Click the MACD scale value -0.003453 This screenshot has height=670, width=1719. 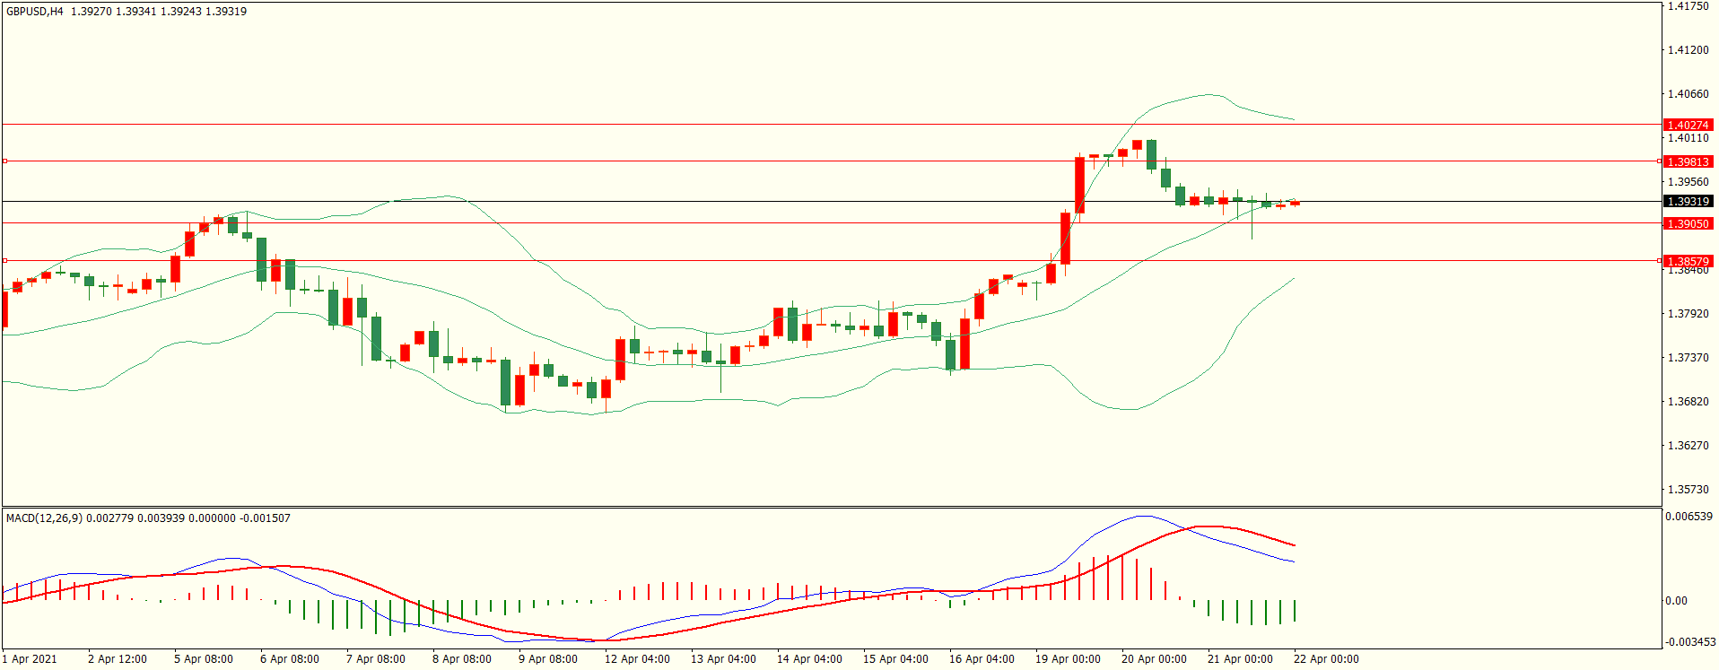1690,642
